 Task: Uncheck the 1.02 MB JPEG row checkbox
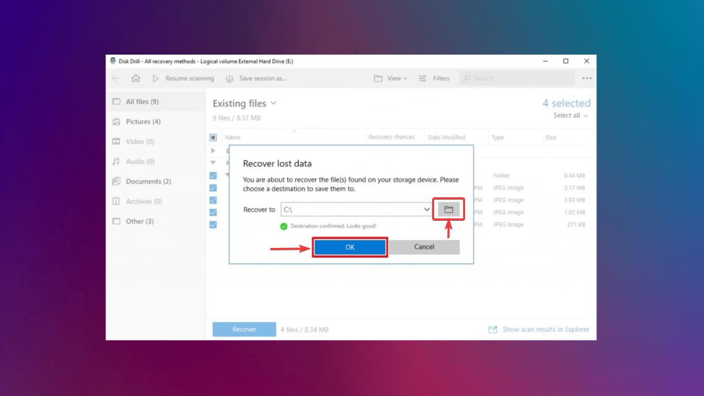coord(213,213)
